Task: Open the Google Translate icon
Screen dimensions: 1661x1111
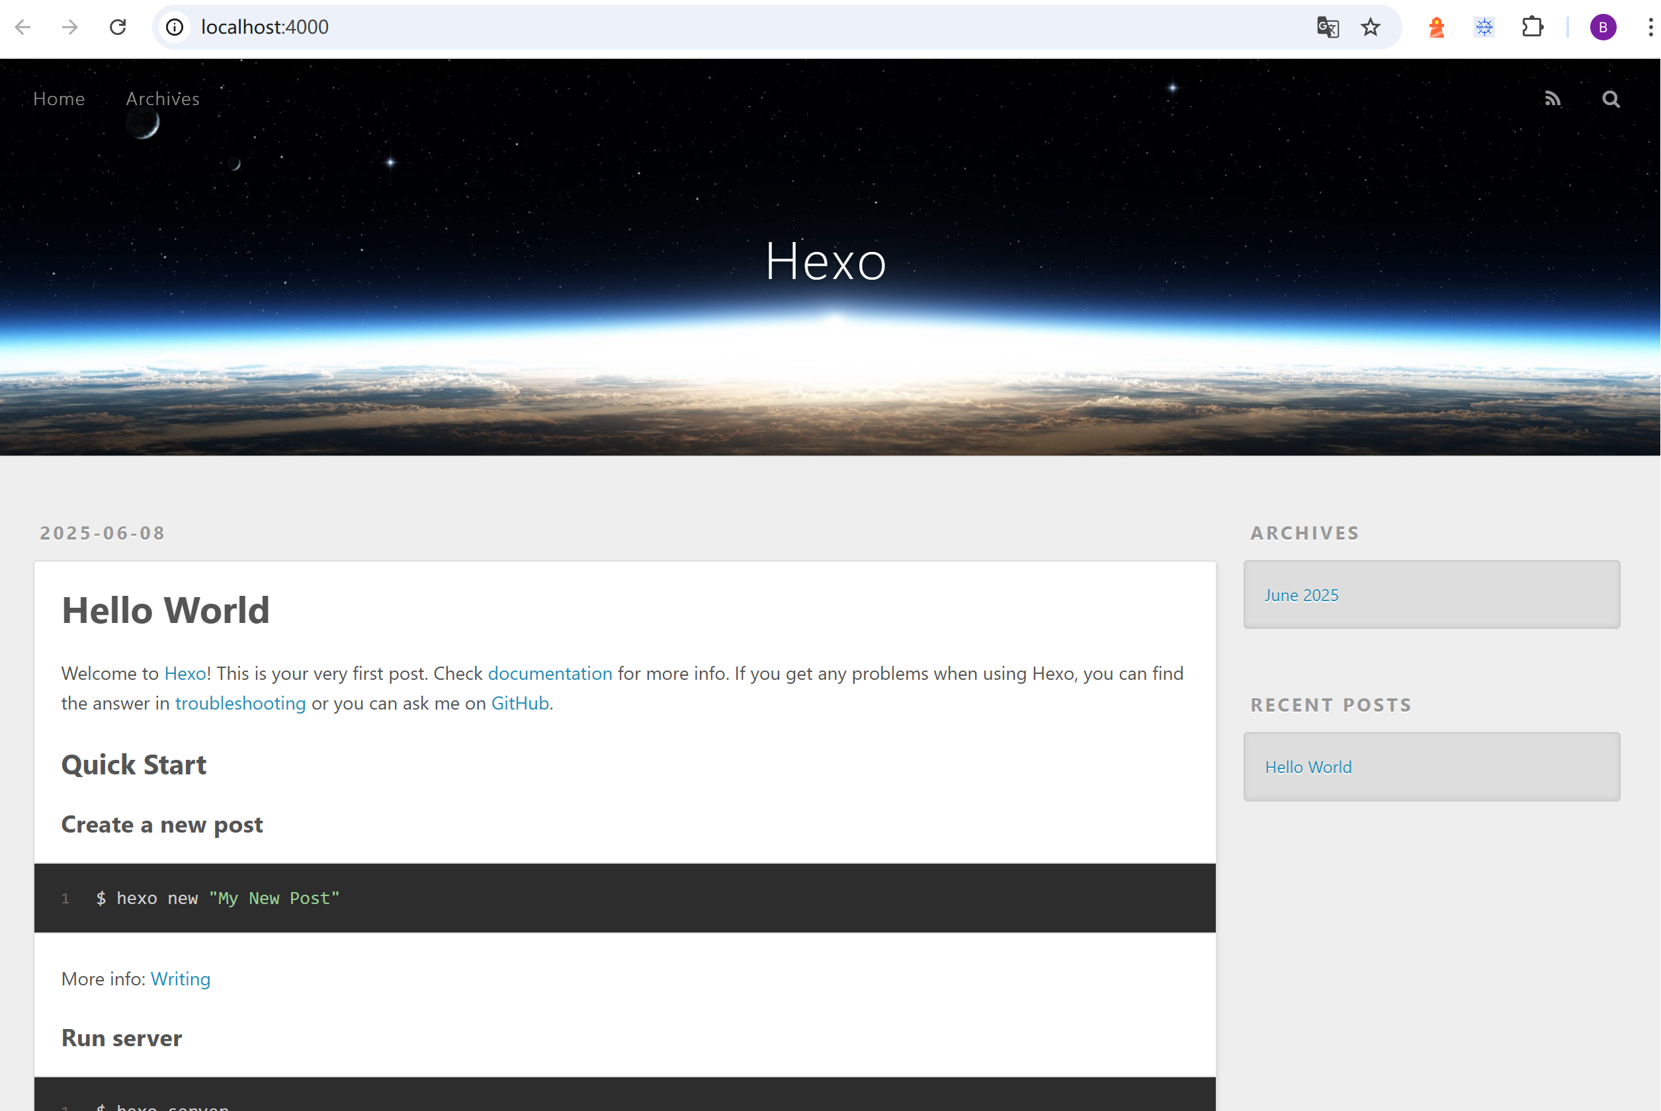Action: (1327, 27)
